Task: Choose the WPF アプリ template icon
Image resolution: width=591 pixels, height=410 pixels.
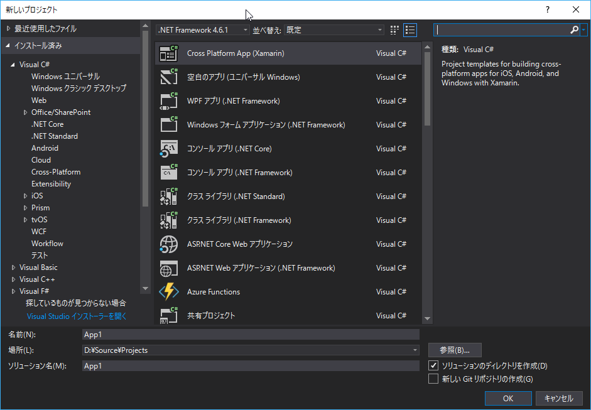Action: point(168,101)
